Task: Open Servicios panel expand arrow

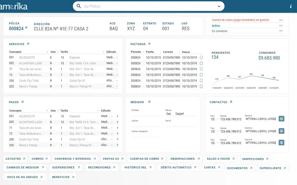Action: tap(28, 44)
